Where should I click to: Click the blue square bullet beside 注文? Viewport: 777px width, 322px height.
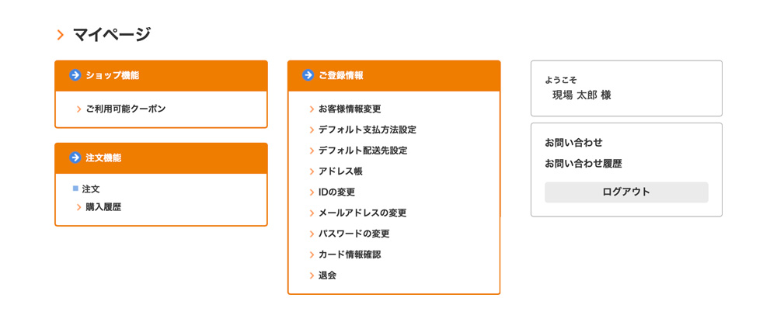(x=75, y=189)
